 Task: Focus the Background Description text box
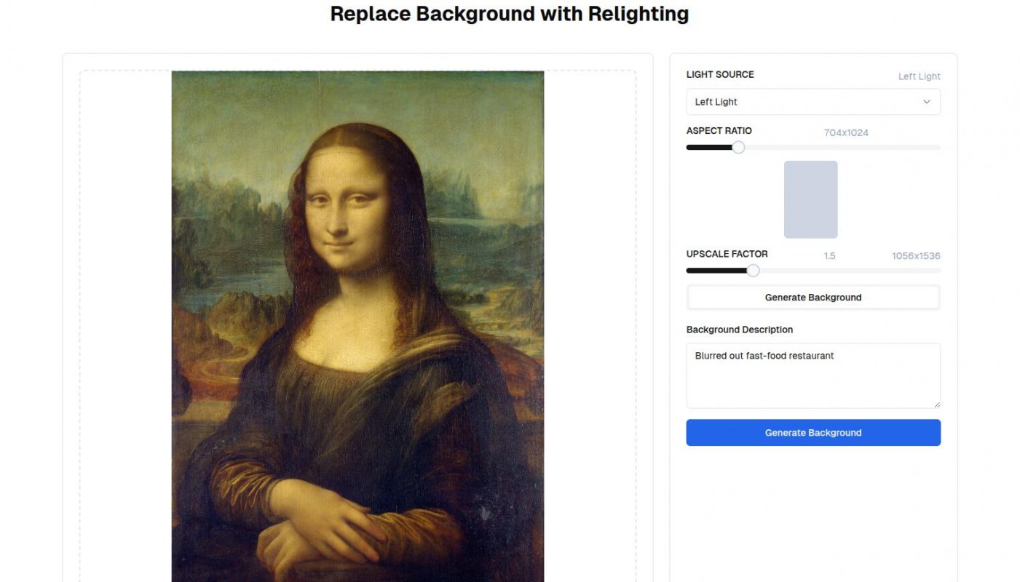pyautogui.click(x=813, y=376)
